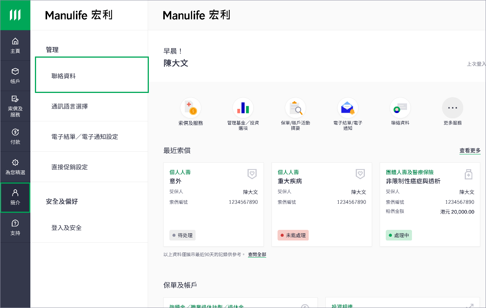Click 待処理 status badge
Image resolution: width=486 pixels, height=308 pixels.
click(182, 235)
